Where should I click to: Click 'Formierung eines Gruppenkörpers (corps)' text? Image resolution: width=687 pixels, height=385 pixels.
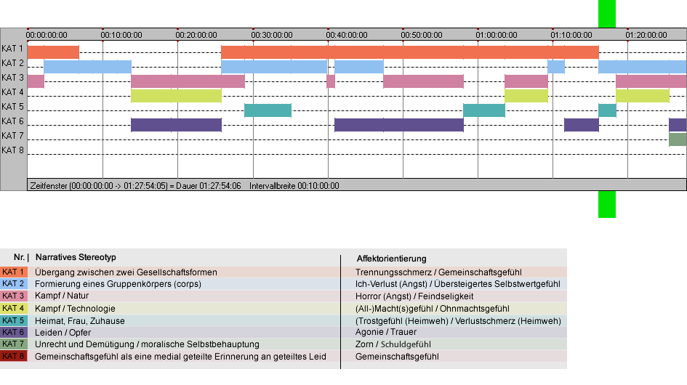(118, 284)
